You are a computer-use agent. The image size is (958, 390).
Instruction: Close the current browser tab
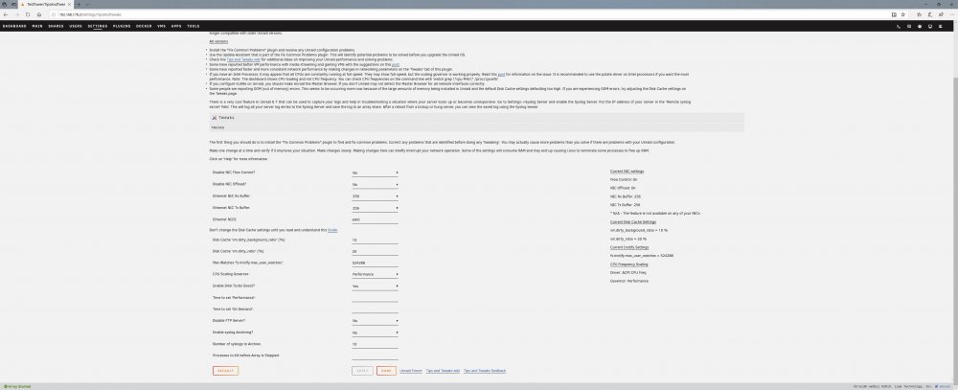(70, 4)
